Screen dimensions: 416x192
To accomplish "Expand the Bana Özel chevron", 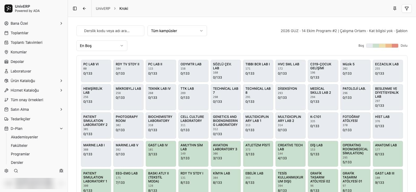I will coord(61,23).
